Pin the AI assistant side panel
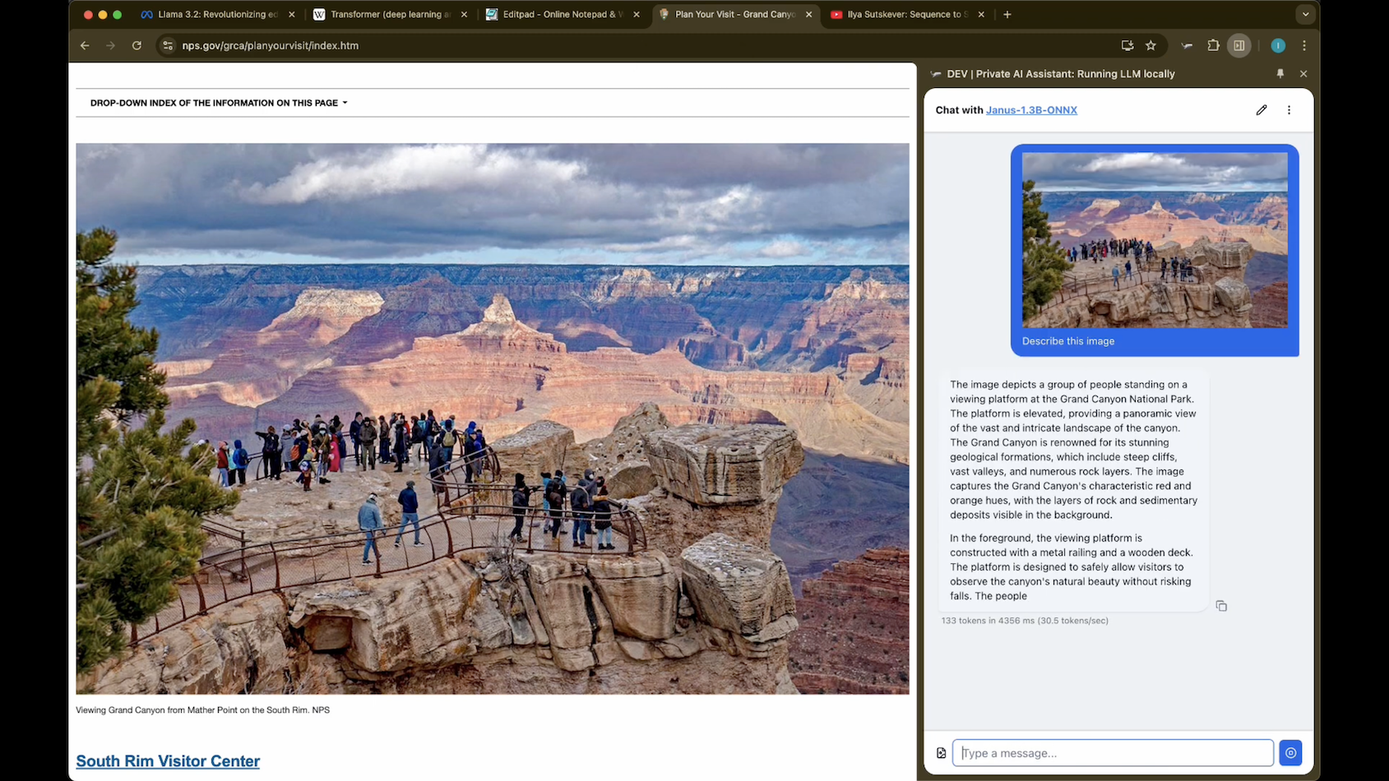Screen dimensions: 1389x781 pos(1280,74)
